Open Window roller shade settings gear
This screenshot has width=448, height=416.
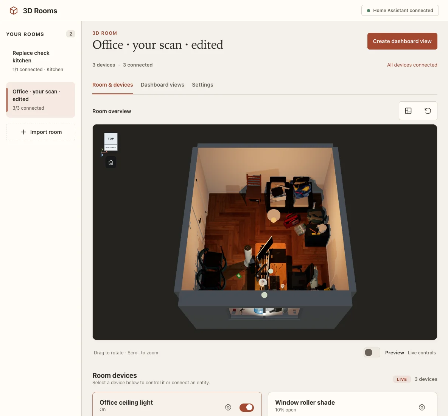point(422,407)
